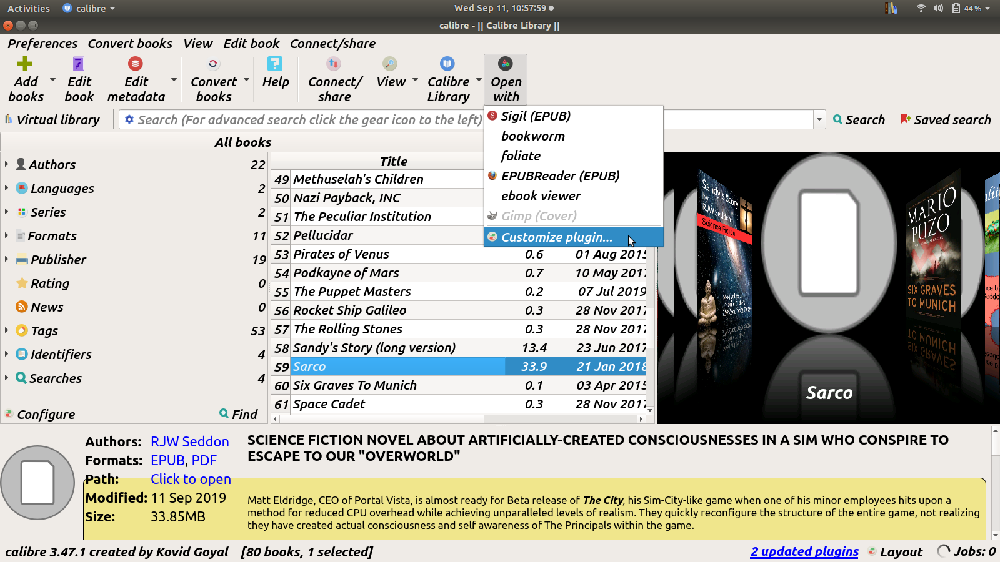Click the Title column header
Viewport: 1000px width, 562px height.
[x=393, y=161]
